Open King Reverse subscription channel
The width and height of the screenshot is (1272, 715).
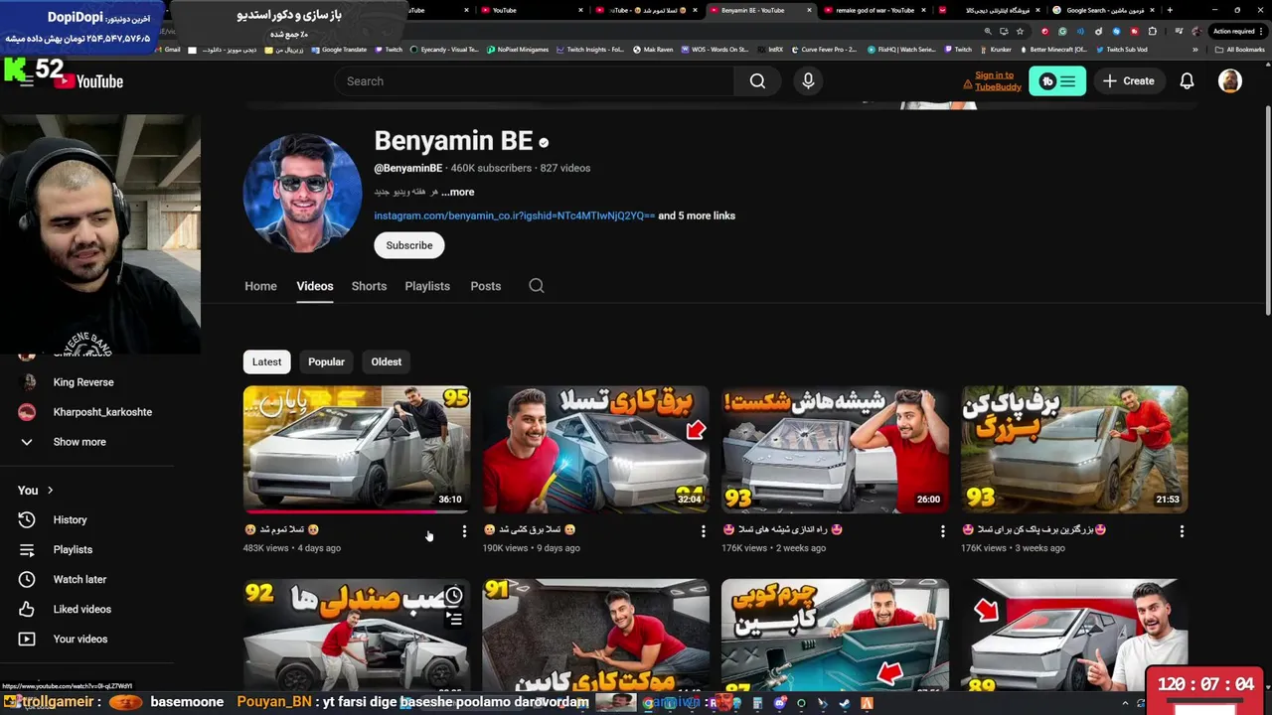pos(83,382)
